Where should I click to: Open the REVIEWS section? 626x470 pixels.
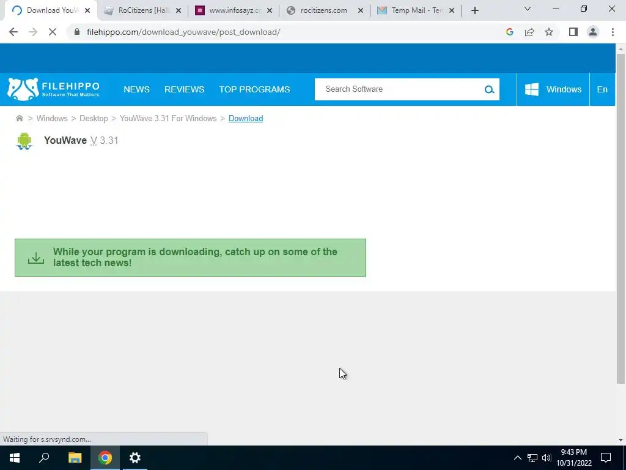185,89
